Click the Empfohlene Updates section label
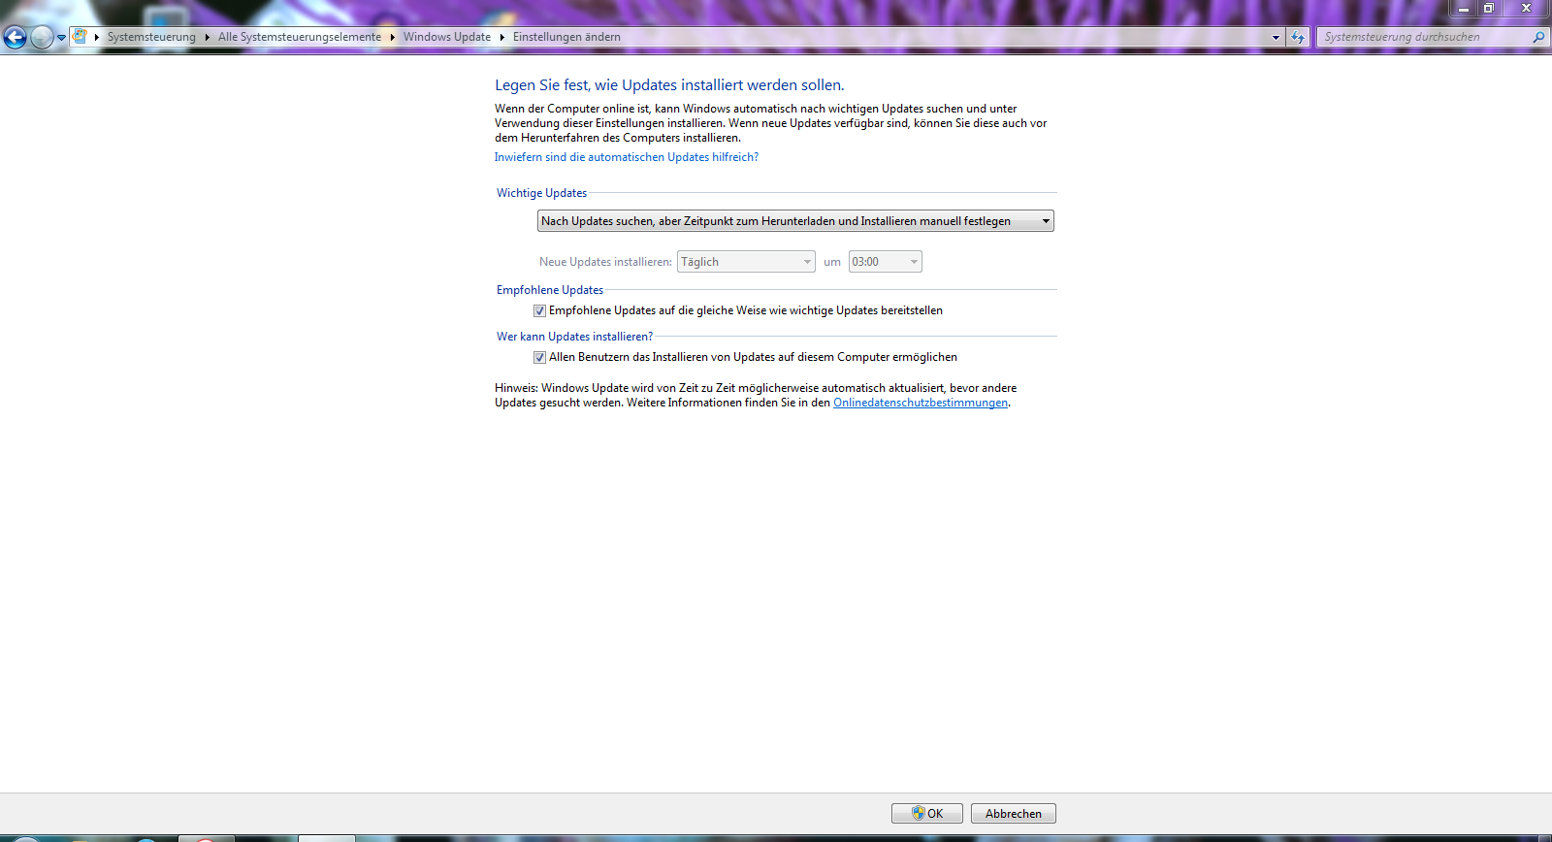The width and height of the screenshot is (1552, 842). 550,290
